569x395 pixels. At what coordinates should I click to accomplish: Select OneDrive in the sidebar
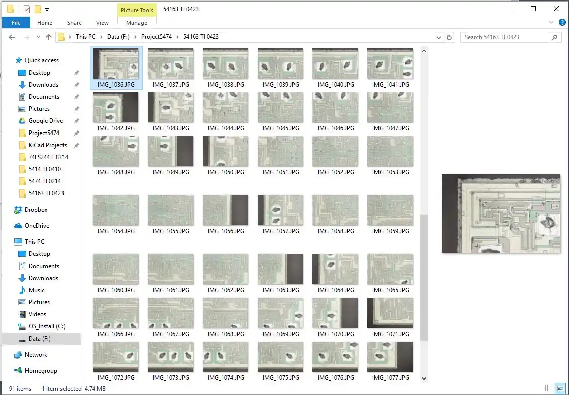click(37, 226)
